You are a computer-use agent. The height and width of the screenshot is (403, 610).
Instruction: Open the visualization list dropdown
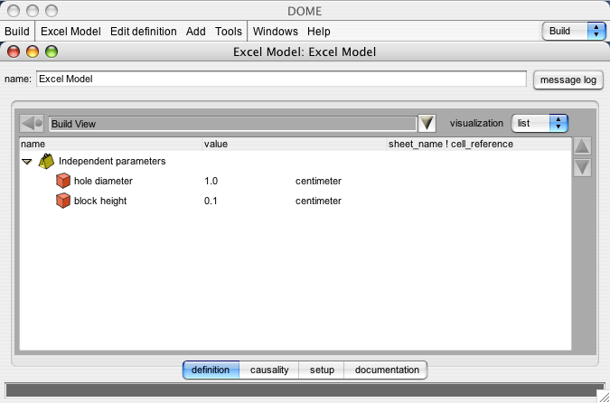[540, 123]
